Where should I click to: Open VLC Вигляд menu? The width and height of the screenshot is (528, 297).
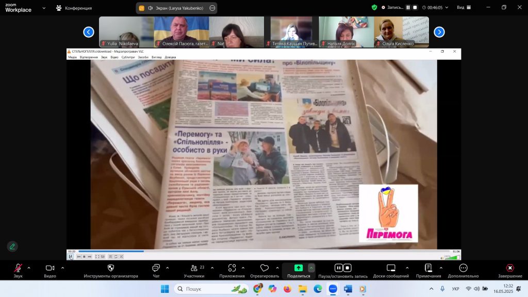click(x=156, y=57)
